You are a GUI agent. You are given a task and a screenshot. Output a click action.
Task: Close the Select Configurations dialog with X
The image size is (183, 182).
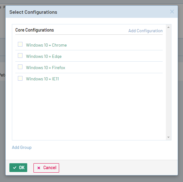click(172, 12)
